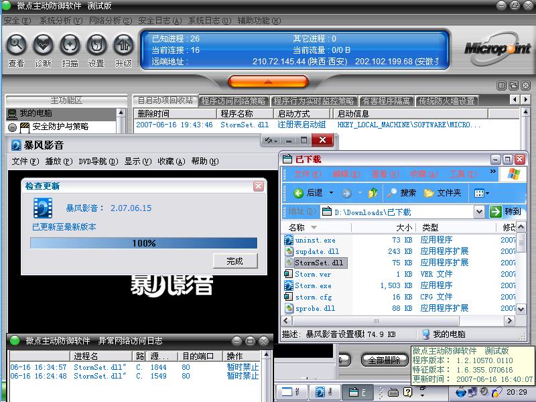
Task: Sort files by 大小 column
Action: pos(383,227)
